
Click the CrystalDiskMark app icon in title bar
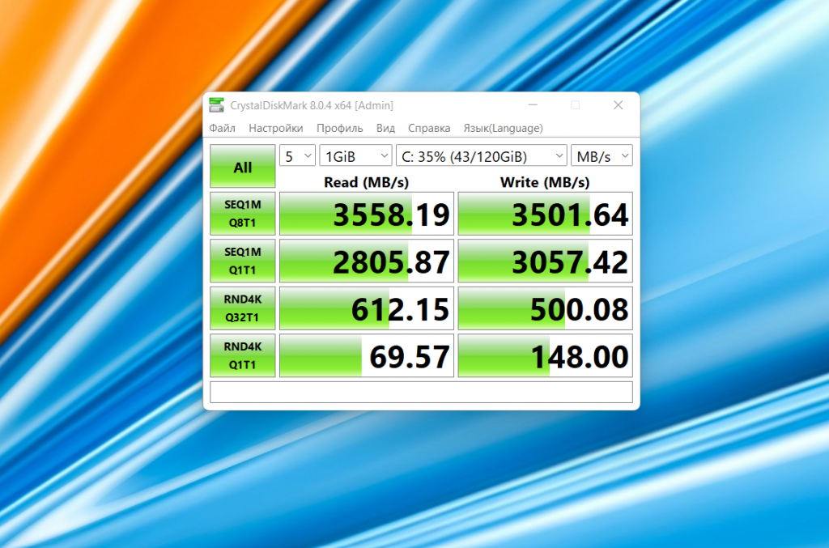[x=216, y=105]
